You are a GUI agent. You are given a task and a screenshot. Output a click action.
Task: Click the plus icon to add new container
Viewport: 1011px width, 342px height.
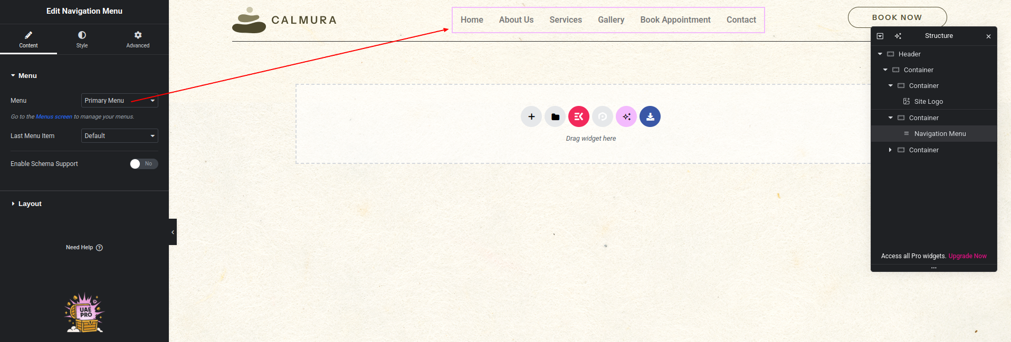531,116
